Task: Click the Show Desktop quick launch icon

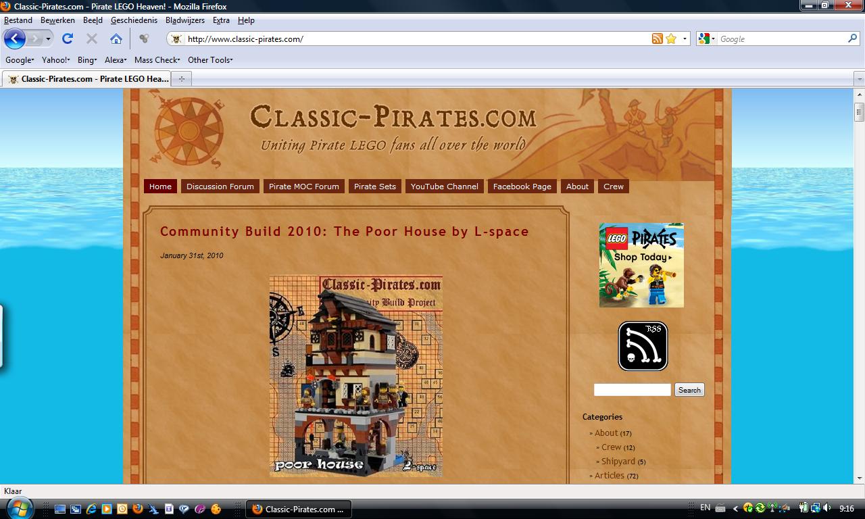Action: click(x=60, y=509)
